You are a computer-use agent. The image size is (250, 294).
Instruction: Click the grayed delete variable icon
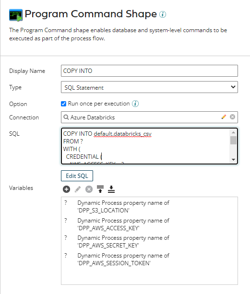point(89,189)
